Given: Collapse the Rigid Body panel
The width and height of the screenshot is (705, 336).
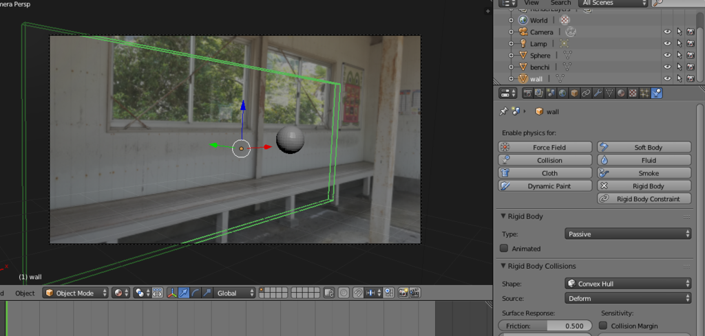Looking at the screenshot, I should 503,216.
